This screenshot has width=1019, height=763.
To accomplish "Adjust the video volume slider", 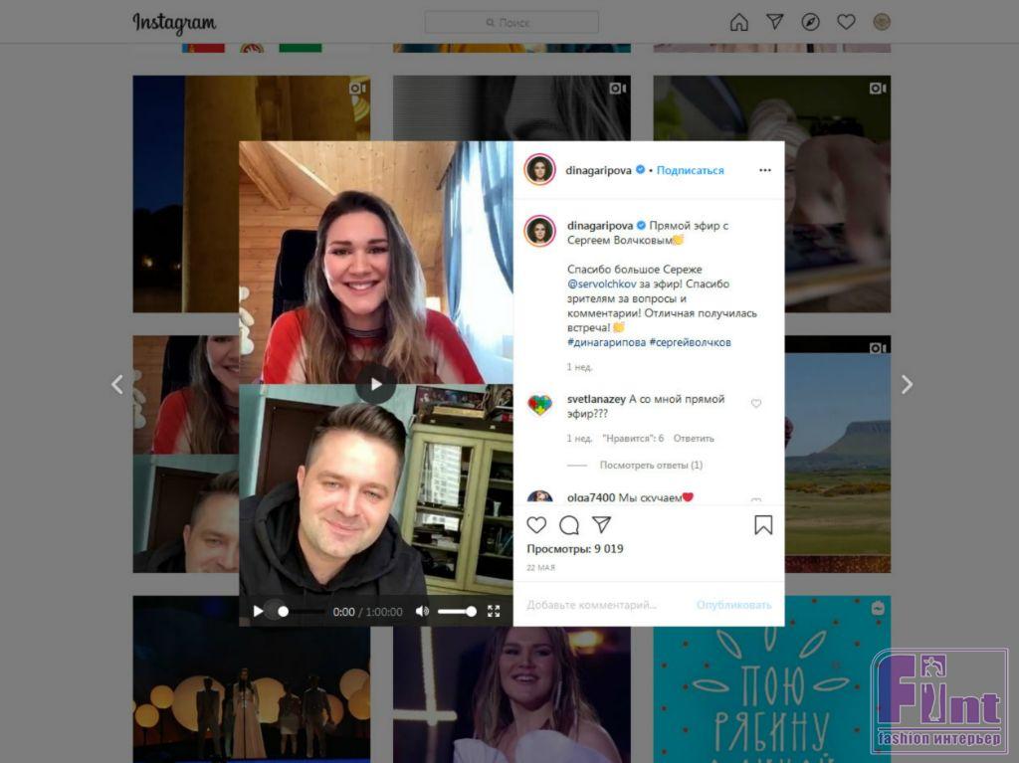I will tap(456, 612).
